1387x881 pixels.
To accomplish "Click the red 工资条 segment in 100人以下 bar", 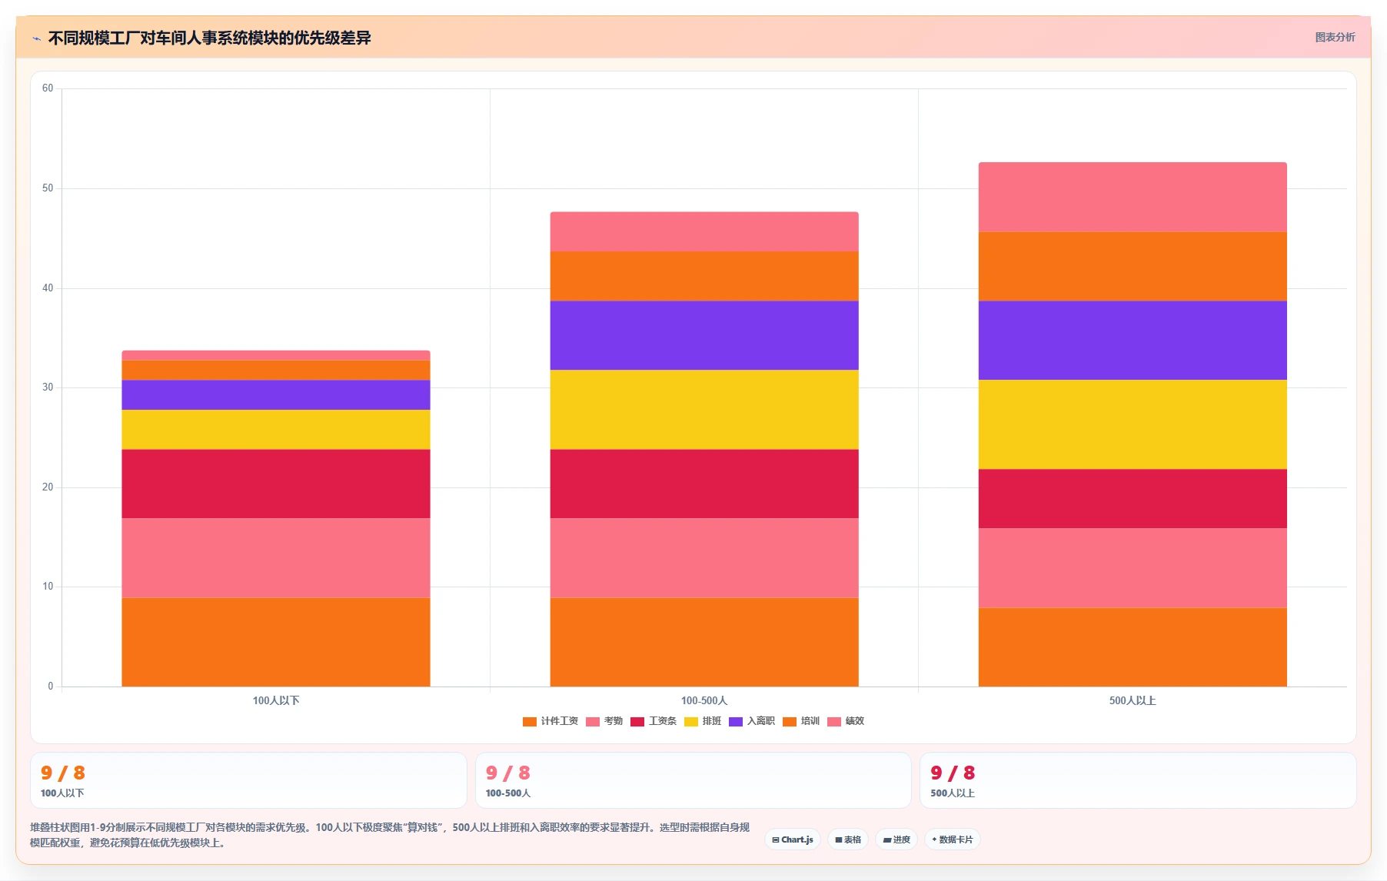I will pos(276,484).
